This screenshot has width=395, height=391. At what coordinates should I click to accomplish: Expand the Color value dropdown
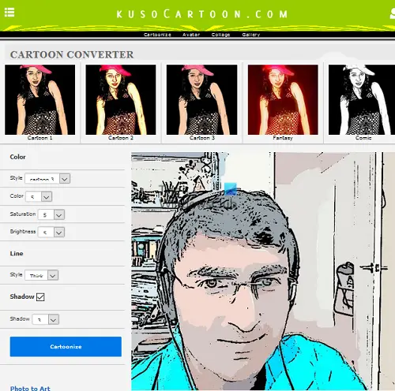click(x=39, y=196)
